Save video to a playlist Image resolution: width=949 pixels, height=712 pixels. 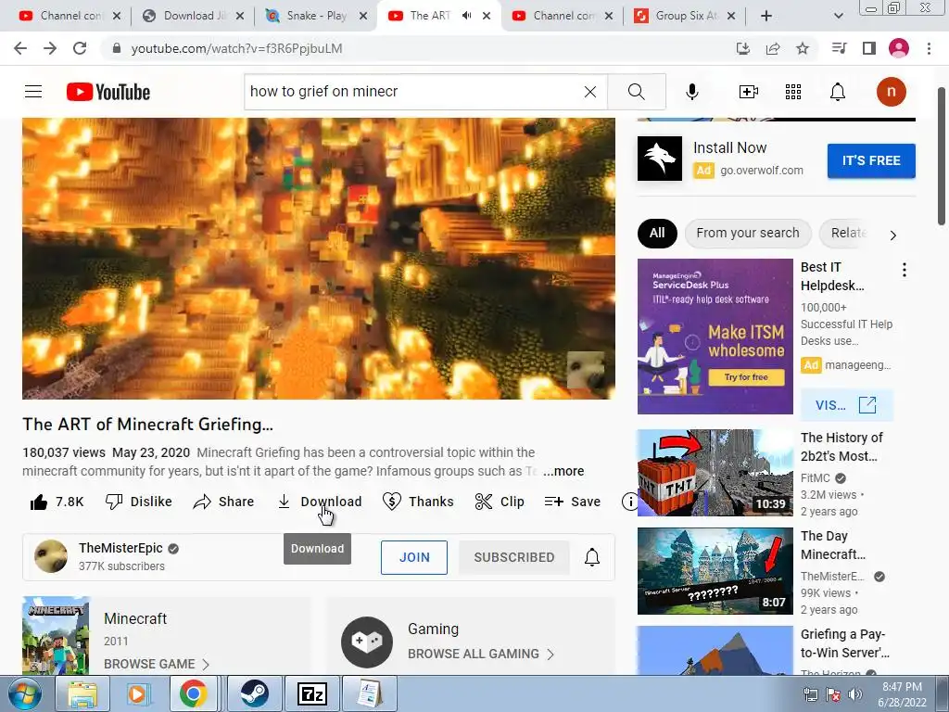coord(573,502)
